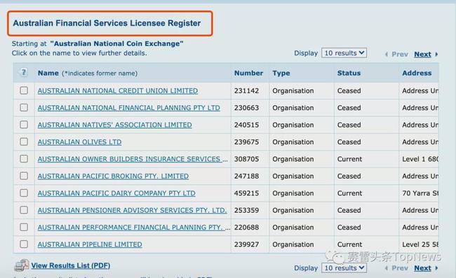456x278 pixels.
Task: Open the top Display results dropdown
Action: 344,53
